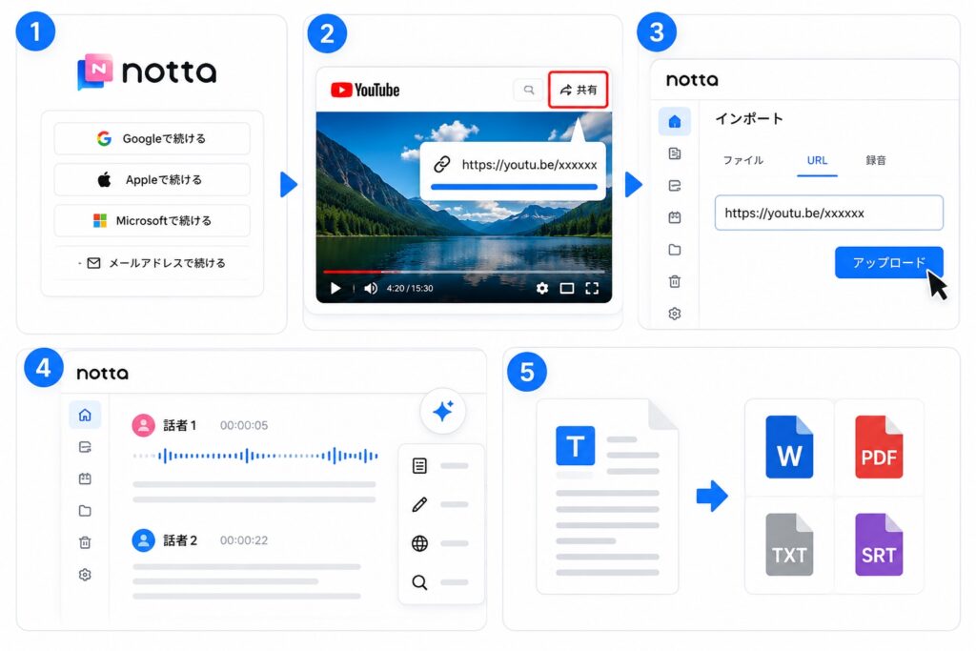This screenshot has width=976, height=651.
Task: Click the transcript document with T icon
Action: click(x=607, y=496)
